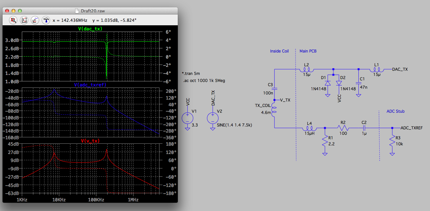
Task: Click the zoom-to-fit magnifier toolbar icon
Action: (13, 20)
